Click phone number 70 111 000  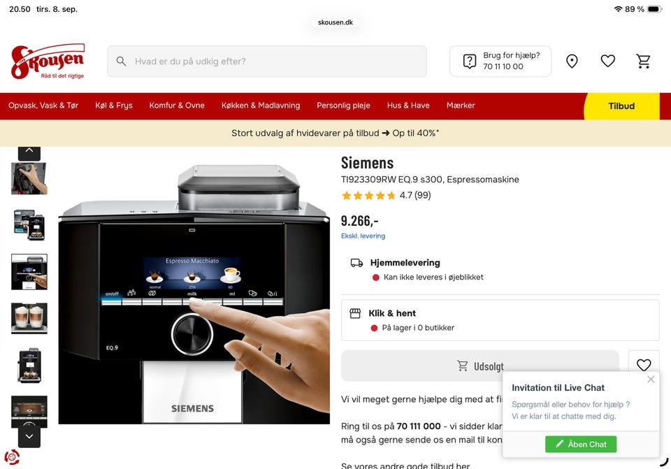[x=419, y=426]
